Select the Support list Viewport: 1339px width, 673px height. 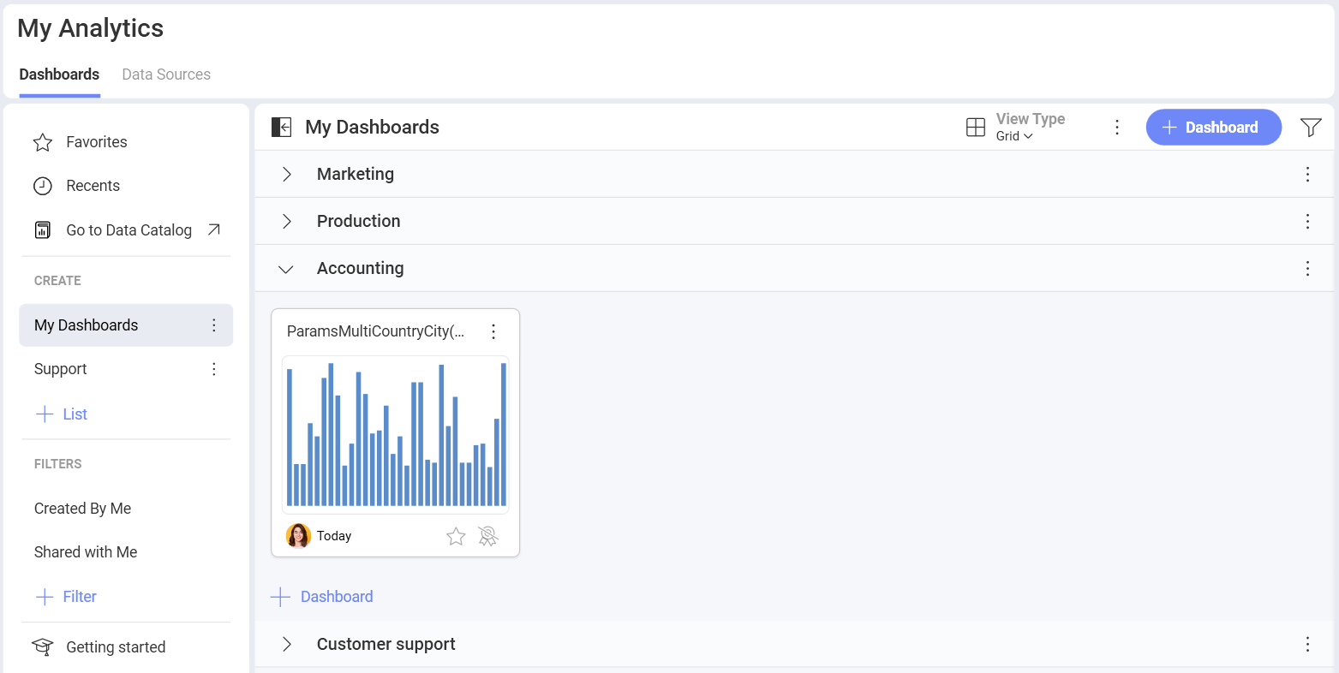61,369
